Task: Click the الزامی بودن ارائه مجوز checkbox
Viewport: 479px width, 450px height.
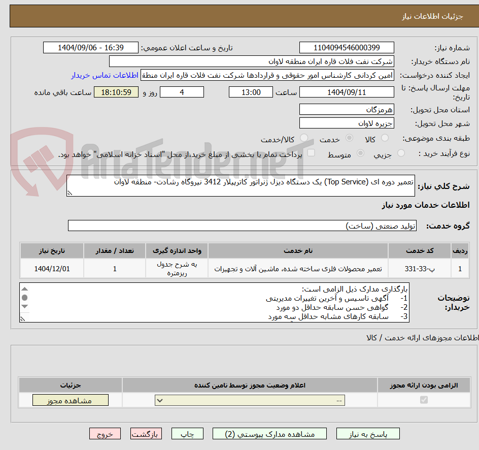Action: pyautogui.click(x=424, y=400)
